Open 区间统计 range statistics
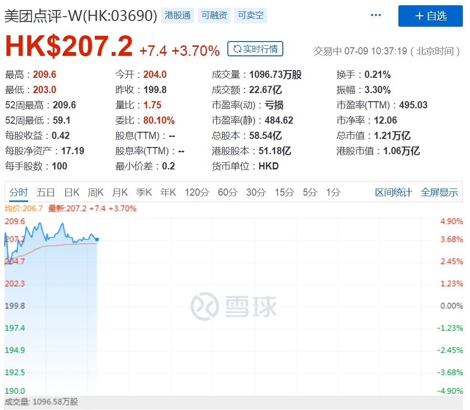 (393, 192)
